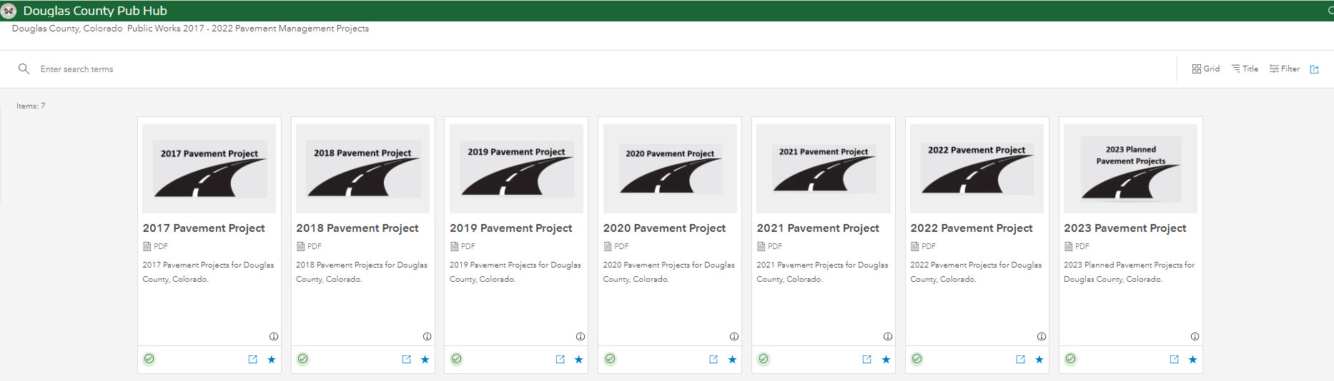The width and height of the screenshot is (1334, 381).
Task: Open 2017 Pavement Project in new tab icon
Action: [x=252, y=360]
